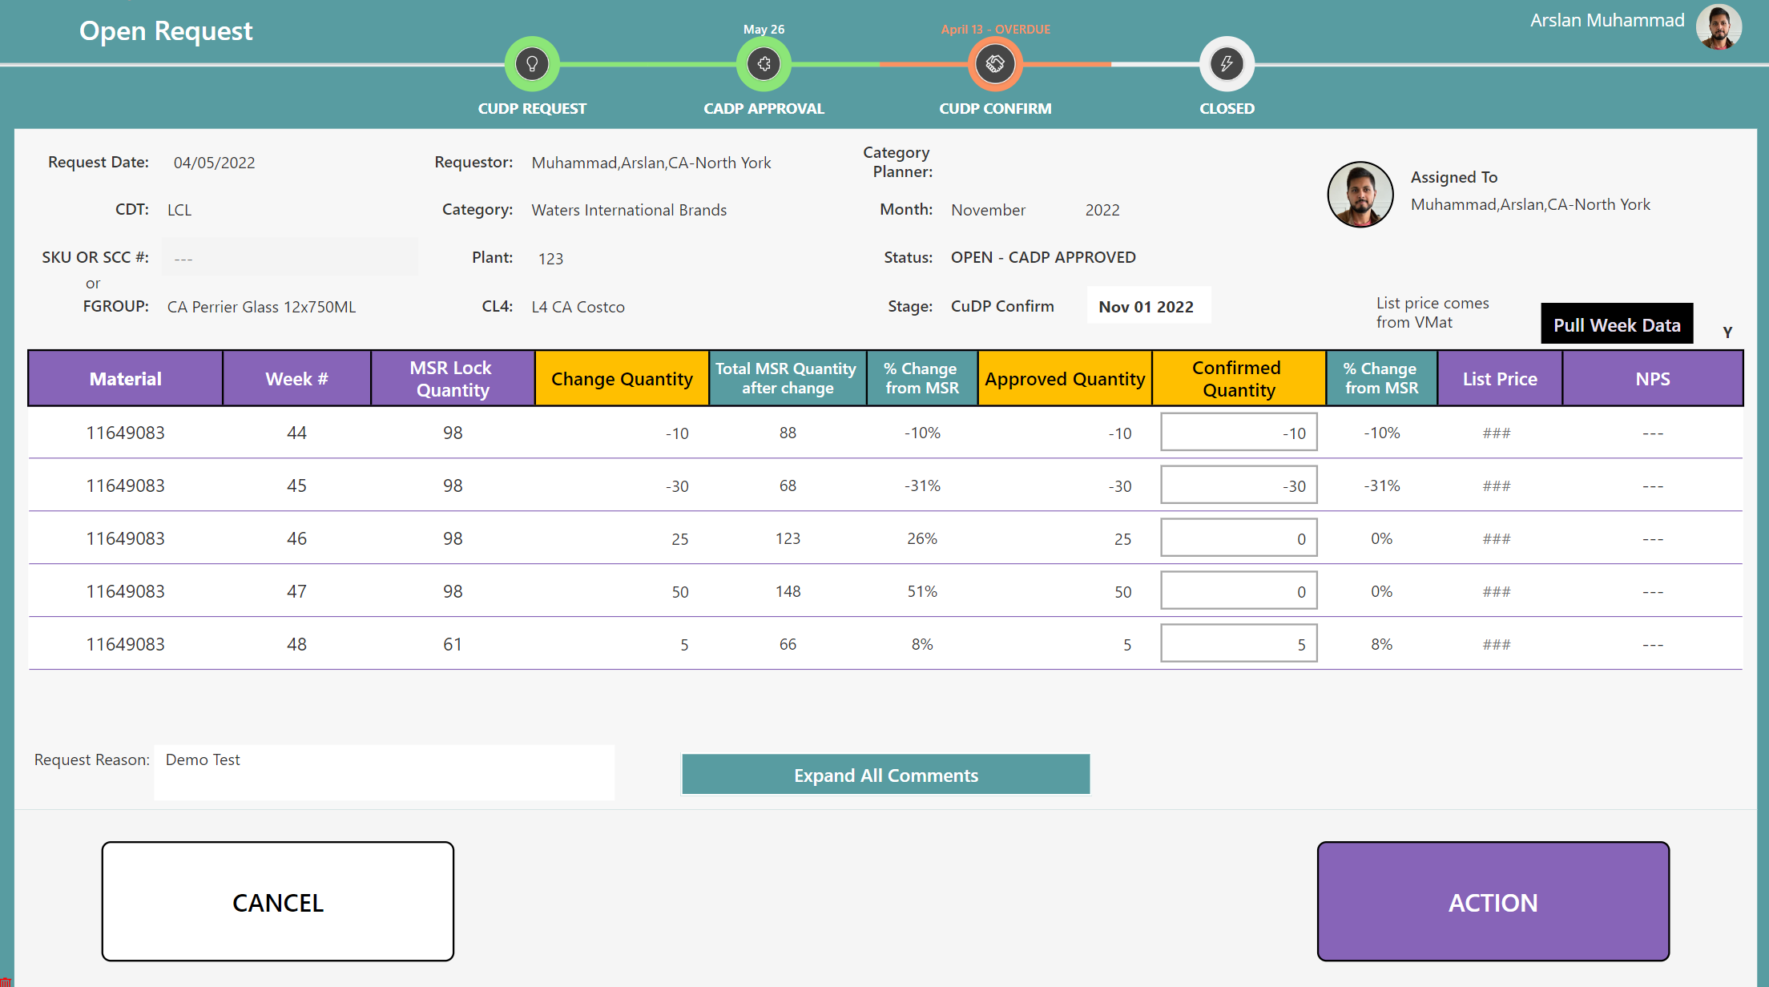Click the May 26 date label

(x=764, y=29)
